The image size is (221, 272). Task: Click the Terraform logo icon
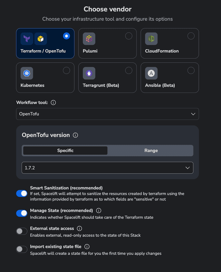(x=27, y=39)
